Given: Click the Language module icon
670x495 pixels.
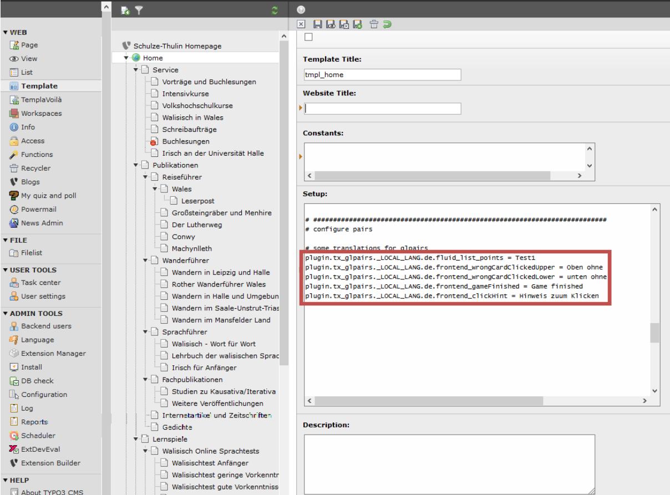Looking at the screenshot, I should tap(15, 339).
